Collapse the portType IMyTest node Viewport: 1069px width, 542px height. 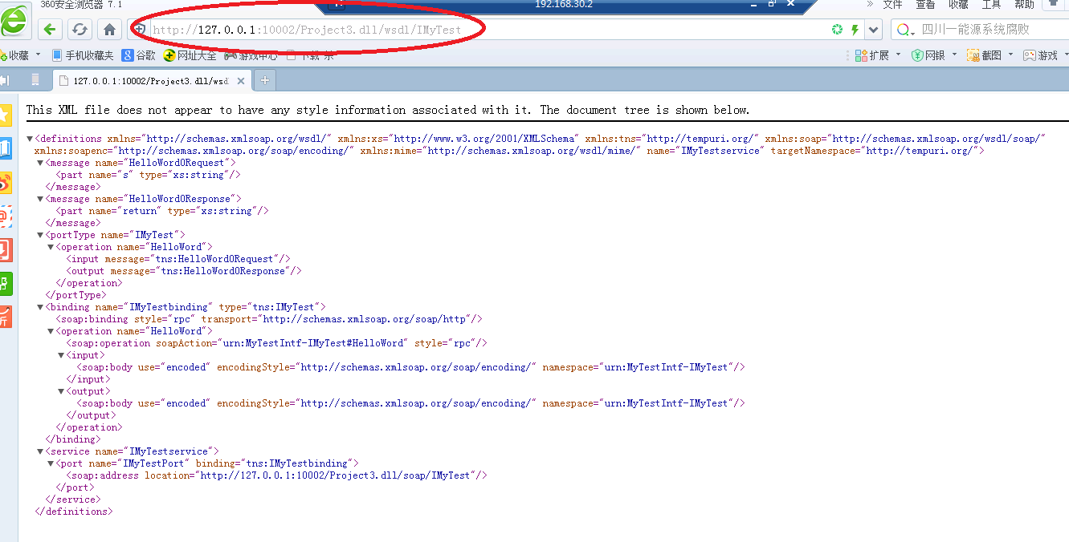(x=40, y=235)
